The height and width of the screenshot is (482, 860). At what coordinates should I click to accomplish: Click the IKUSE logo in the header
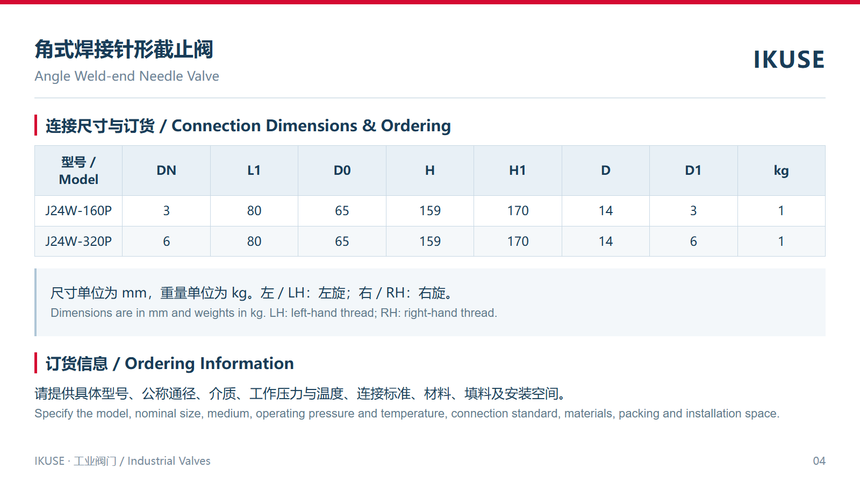pyautogui.click(x=789, y=59)
